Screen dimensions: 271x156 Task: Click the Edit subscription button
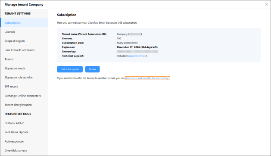pyautogui.click(x=70, y=69)
